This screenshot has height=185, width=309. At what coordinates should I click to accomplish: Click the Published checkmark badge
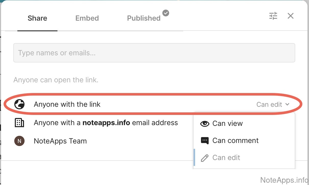(x=166, y=13)
